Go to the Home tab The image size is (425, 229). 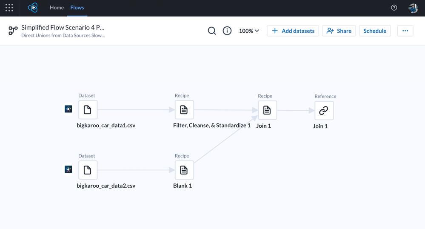tap(57, 8)
